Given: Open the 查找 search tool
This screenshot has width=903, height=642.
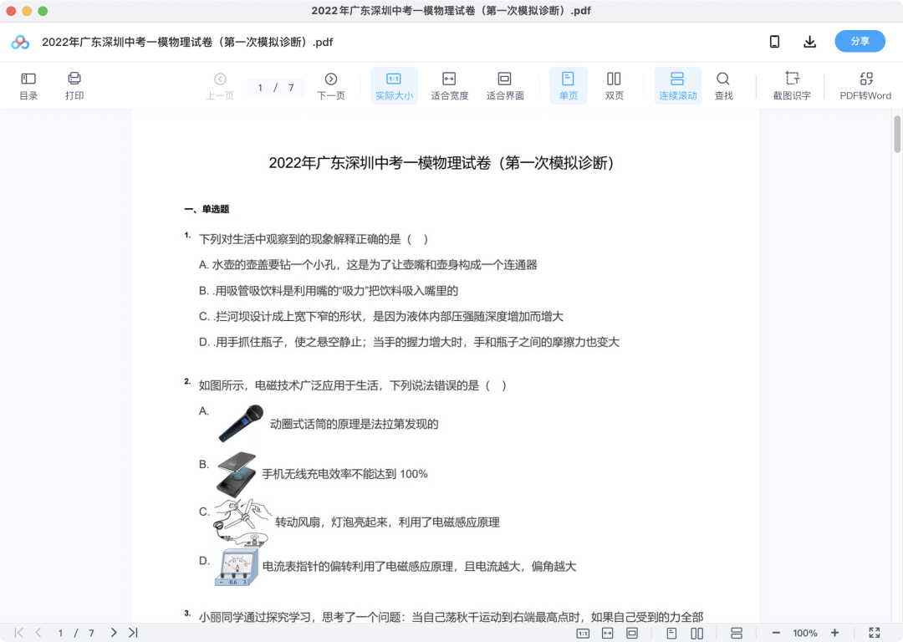Looking at the screenshot, I should [x=723, y=86].
